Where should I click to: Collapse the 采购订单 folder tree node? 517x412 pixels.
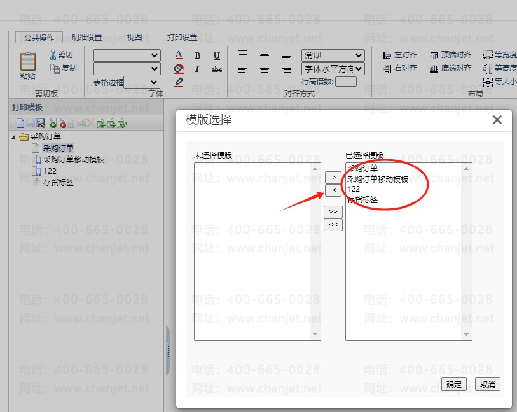pos(15,137)
